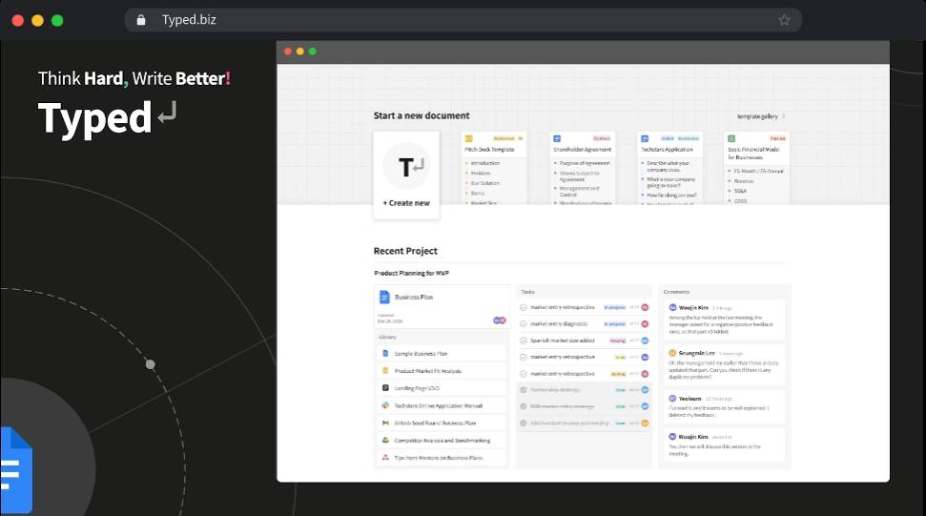Open the Techstars Application template card

pos(669,168)
